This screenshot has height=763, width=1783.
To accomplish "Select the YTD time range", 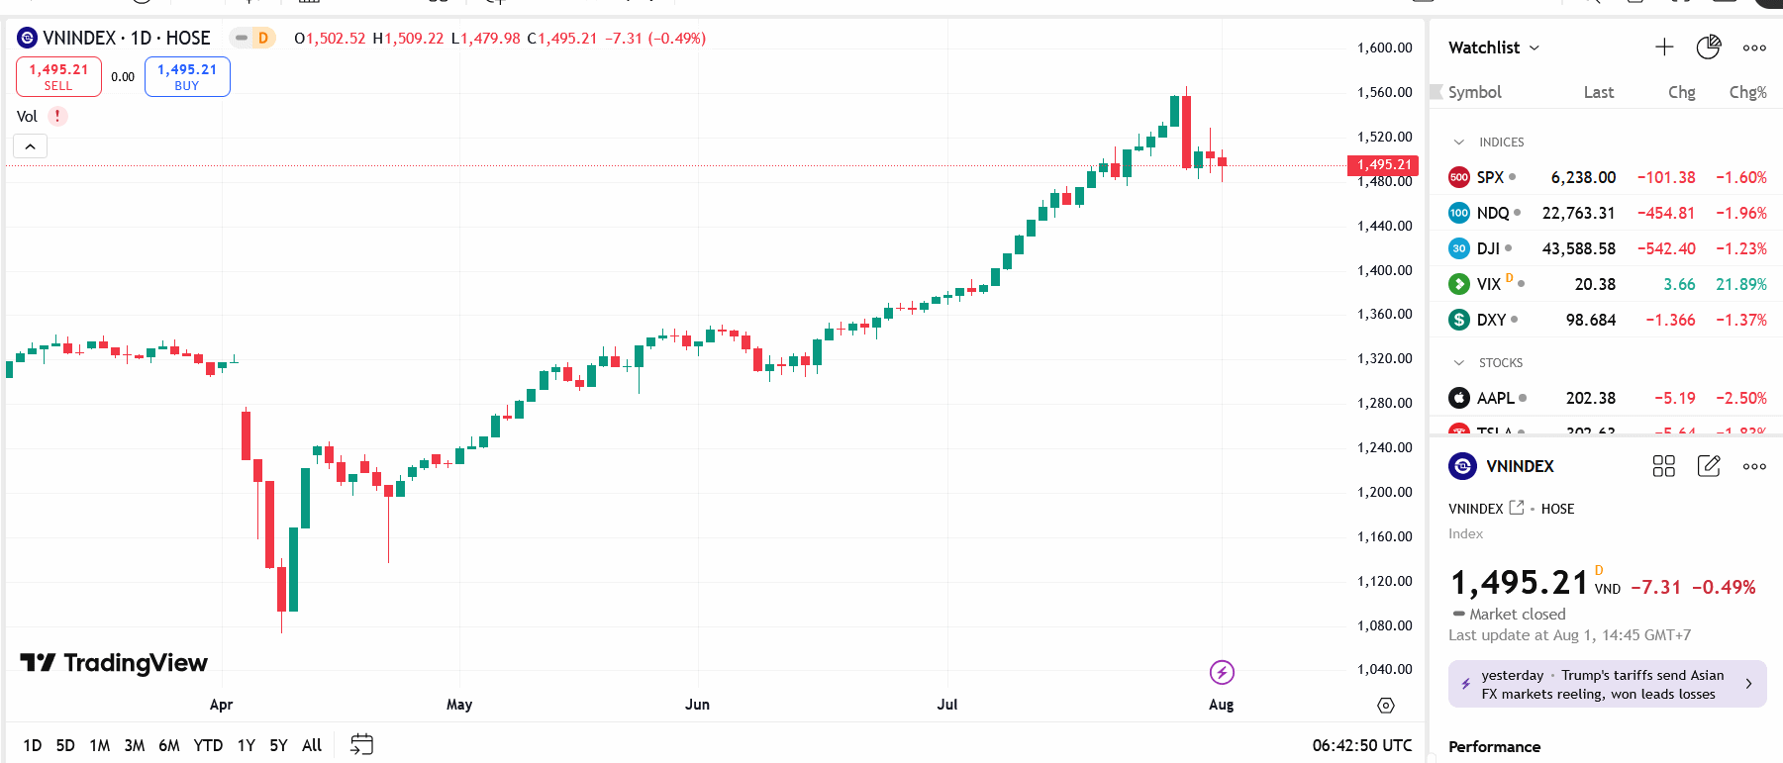I will click(x=208, y=745).
